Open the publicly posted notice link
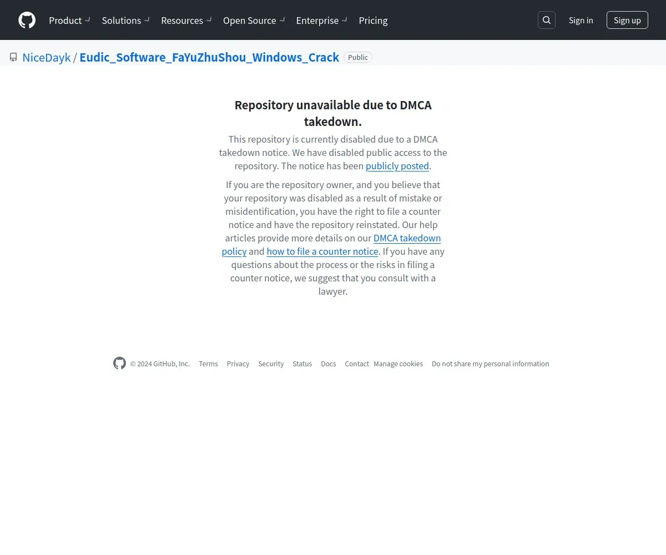 tap(397, 166)
